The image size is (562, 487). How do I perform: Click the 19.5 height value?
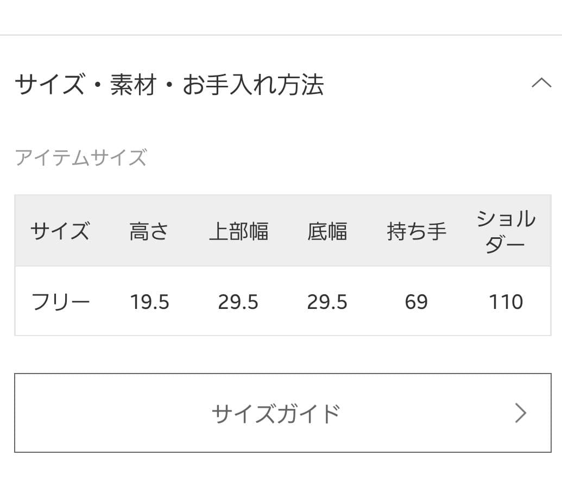tap(149, 302)
